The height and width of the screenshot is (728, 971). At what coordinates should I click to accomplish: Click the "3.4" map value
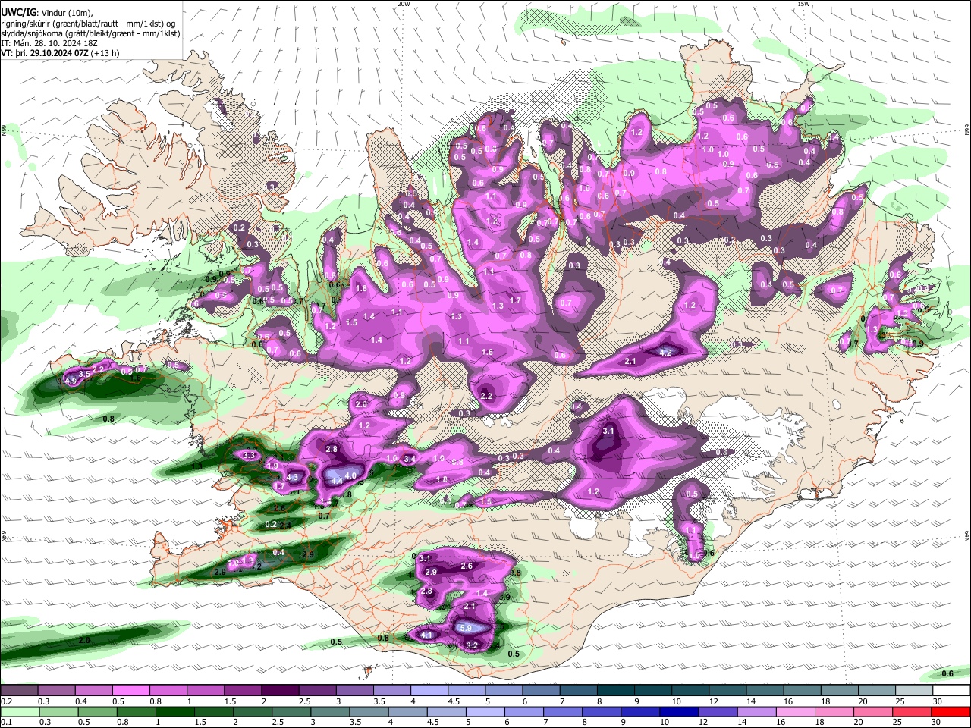[410, 460]
